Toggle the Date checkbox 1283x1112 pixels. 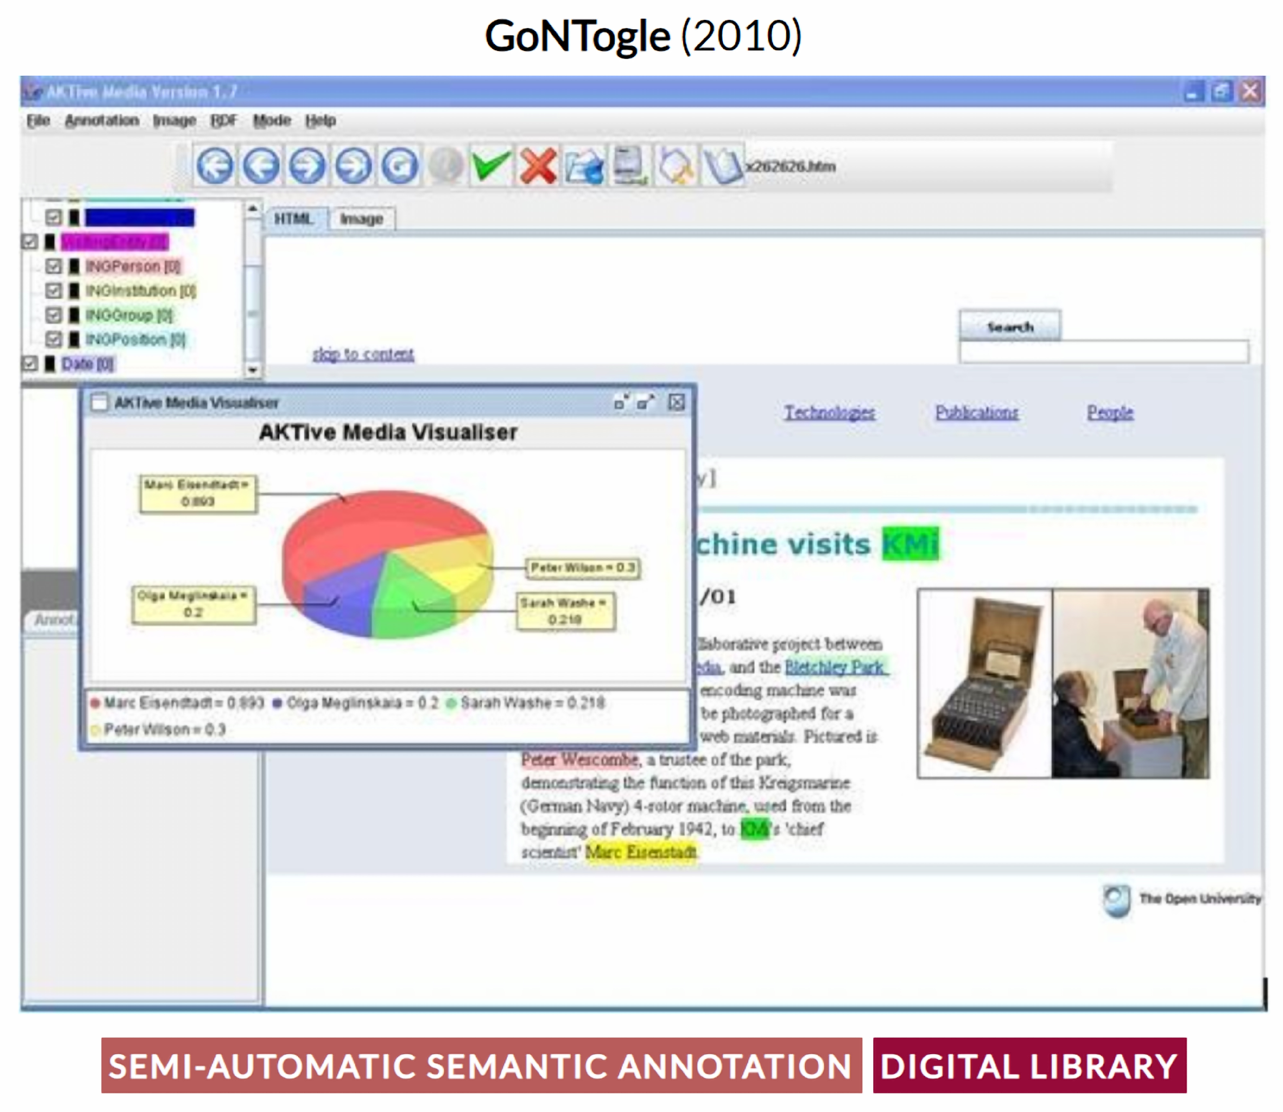(29, 363)
